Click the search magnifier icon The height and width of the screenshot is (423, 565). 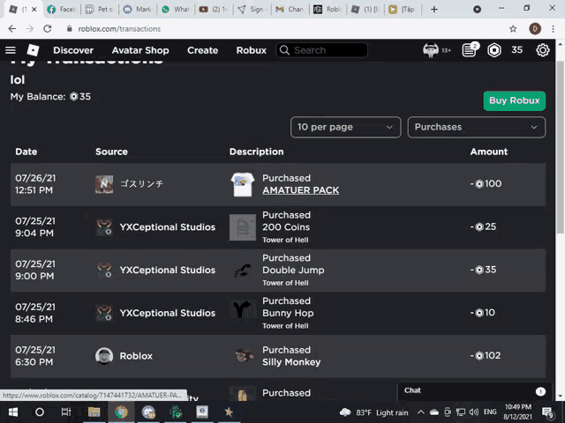[x=284, y=50]
